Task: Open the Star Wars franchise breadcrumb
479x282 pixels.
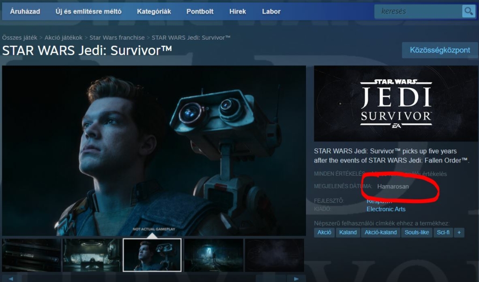Action: [x=117, y=37]
